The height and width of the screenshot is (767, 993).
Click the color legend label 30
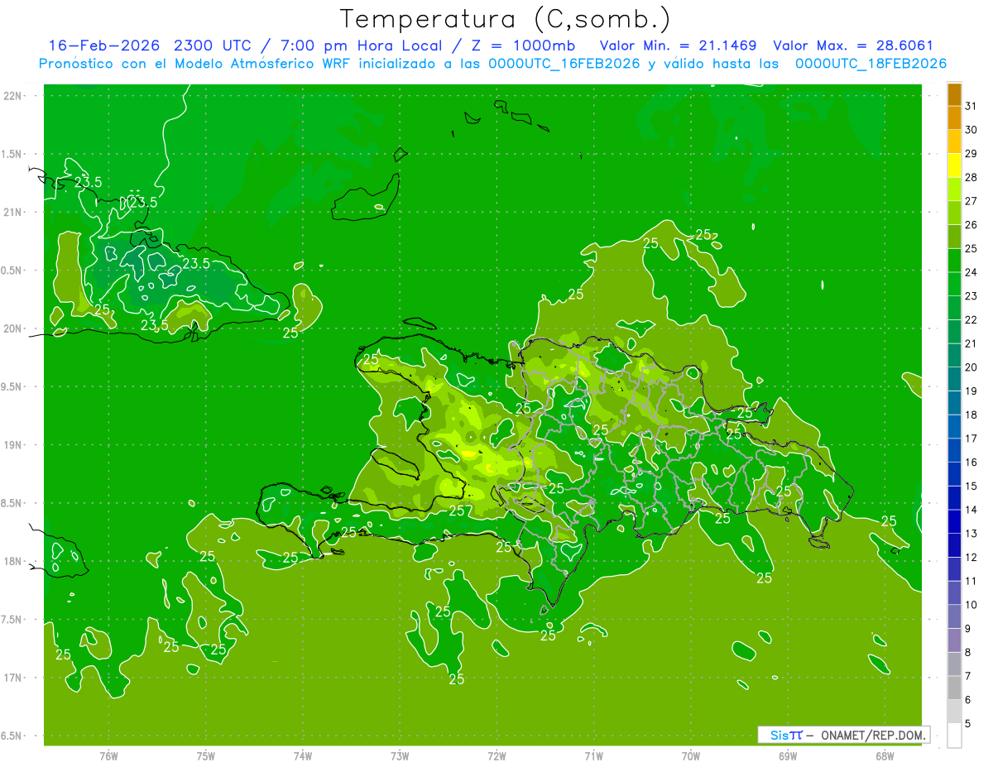971,130
